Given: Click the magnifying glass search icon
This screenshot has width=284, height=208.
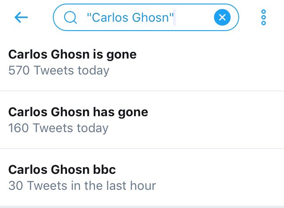Looking at the screenshot, I should tap(70, 17).
